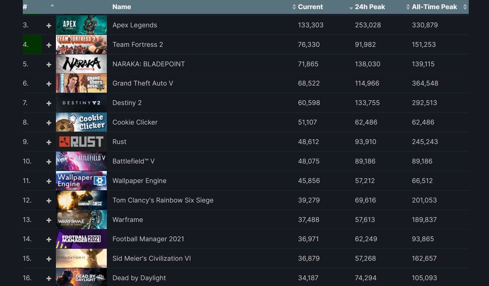This screenshot has height=286, width=489.
Task: Expand the Wallpaper Engine plus icon
Action: (x=49, y=181)
